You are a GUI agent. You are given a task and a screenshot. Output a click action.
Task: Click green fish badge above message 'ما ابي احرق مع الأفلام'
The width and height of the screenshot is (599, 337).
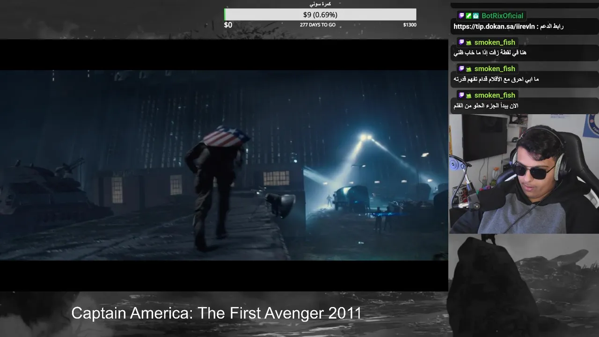[x=468, y=69]
